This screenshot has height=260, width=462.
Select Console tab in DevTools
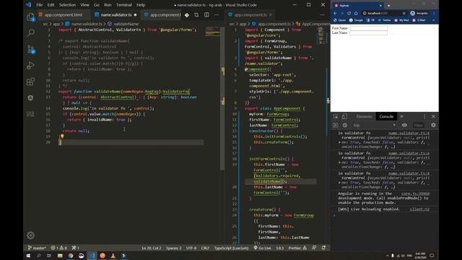click(x=386, y=117)
